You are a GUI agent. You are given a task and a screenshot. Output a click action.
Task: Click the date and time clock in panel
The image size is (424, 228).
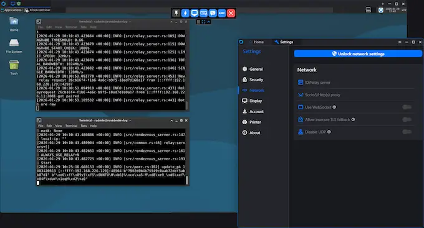[x=392, y=10]
